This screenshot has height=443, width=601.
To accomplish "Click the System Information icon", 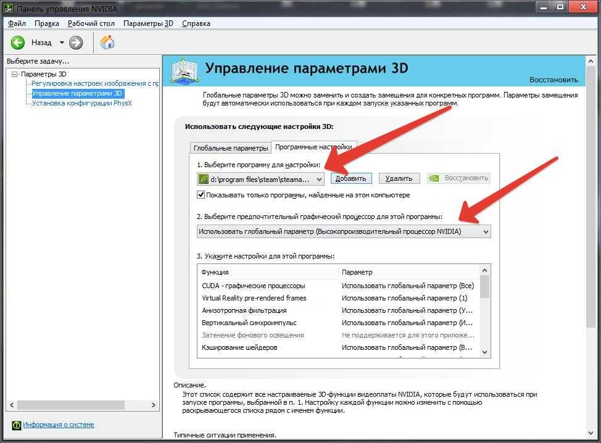I will click(17, 425).
